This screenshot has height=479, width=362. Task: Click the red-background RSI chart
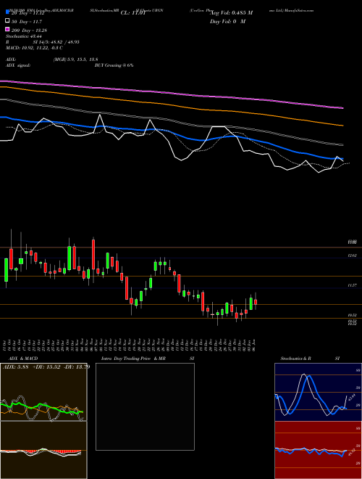tap(318, 450)
